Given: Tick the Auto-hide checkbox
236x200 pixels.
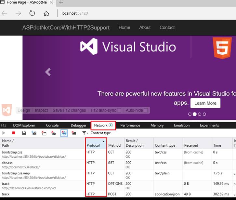Looking at the screenshot, I should [146, 110].
